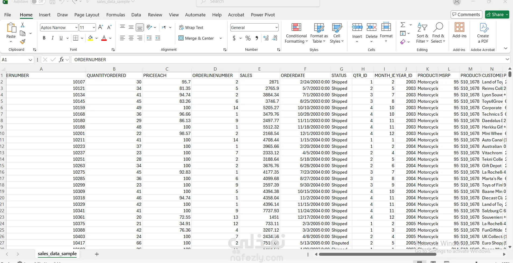This screenshot has width=513, height=263.
Task: Click the Format Painter brush icon
Action: pos(23,42)
